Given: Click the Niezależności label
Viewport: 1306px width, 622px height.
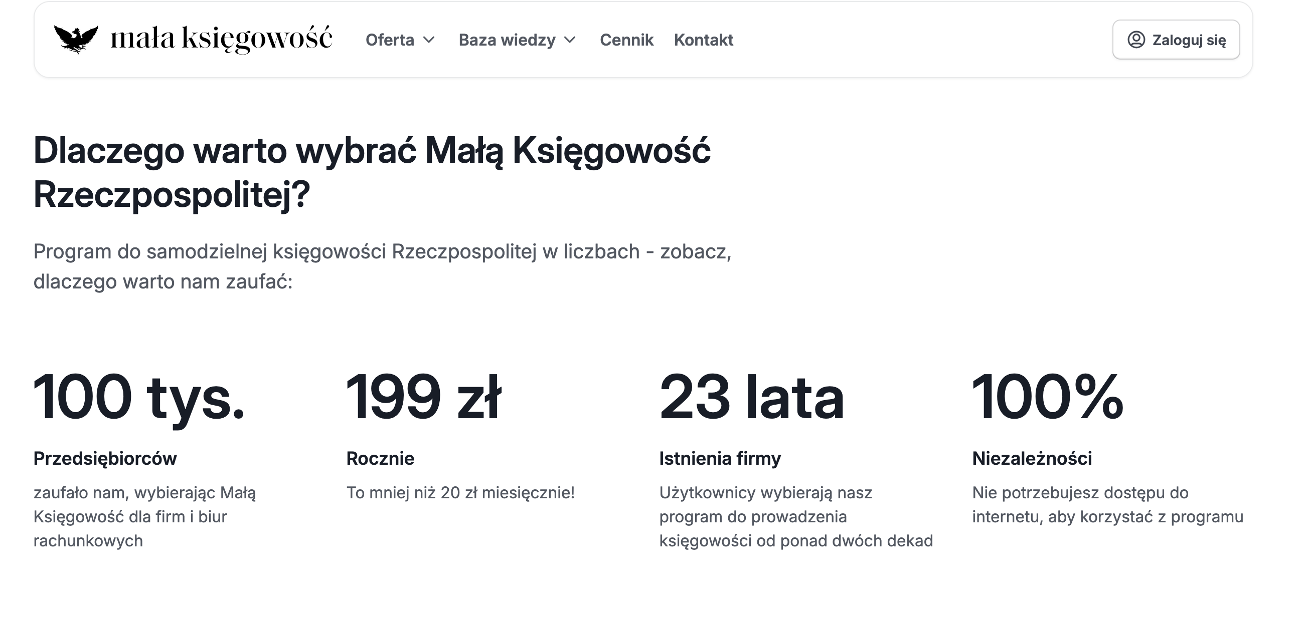Looking at the screenshot, I should pos(1032,459).
